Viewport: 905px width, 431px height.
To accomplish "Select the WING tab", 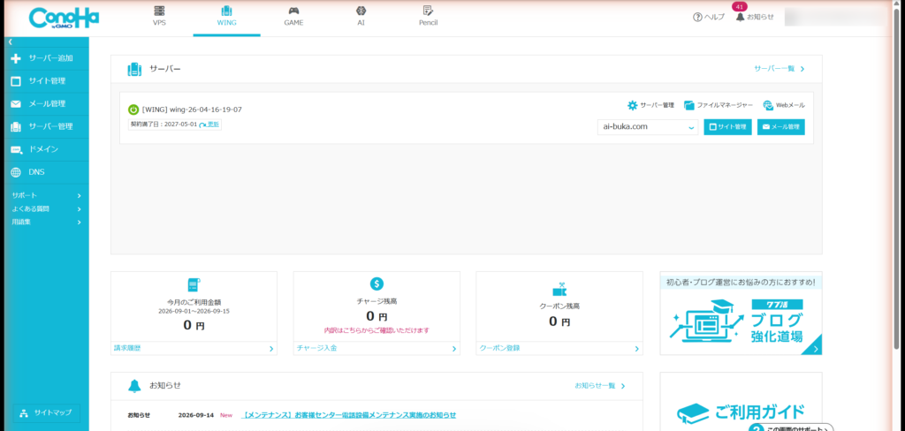I will pos(227,17).
